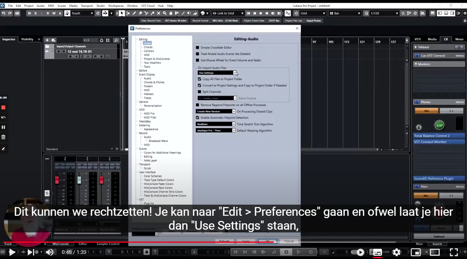
Task: Select the Erase tool
Action: coord(140,13)
